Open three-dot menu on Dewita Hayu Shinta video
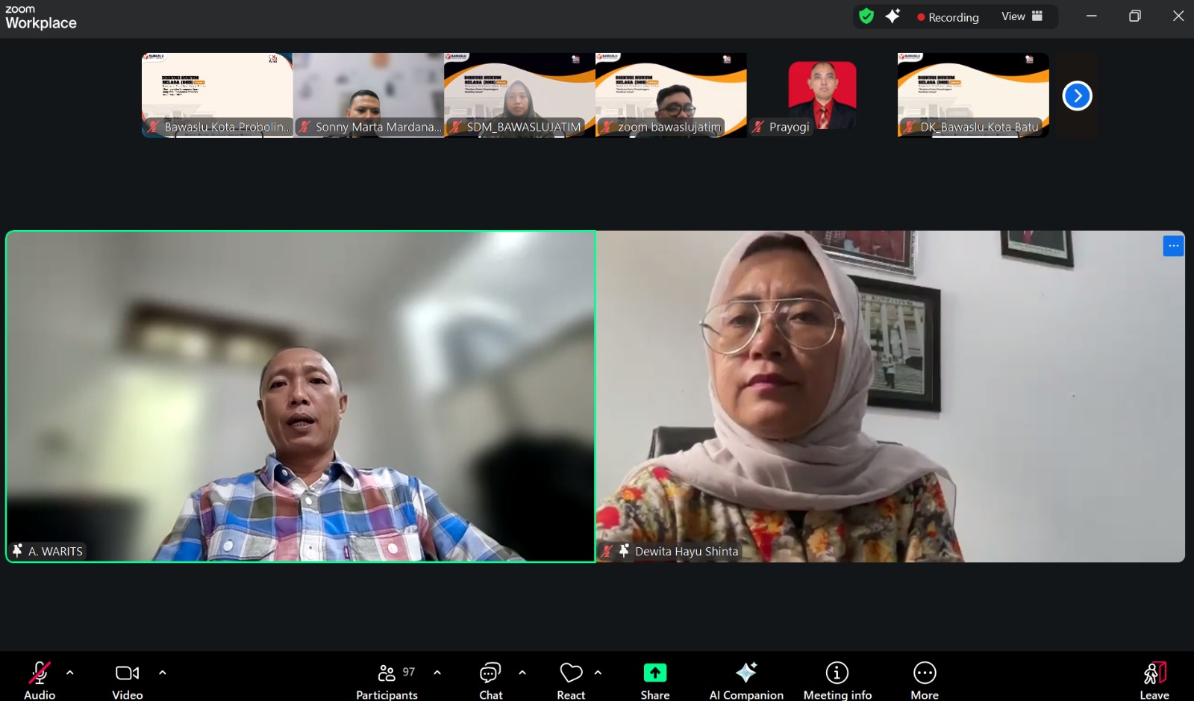1194x701 pixels. pos(1173,246)
